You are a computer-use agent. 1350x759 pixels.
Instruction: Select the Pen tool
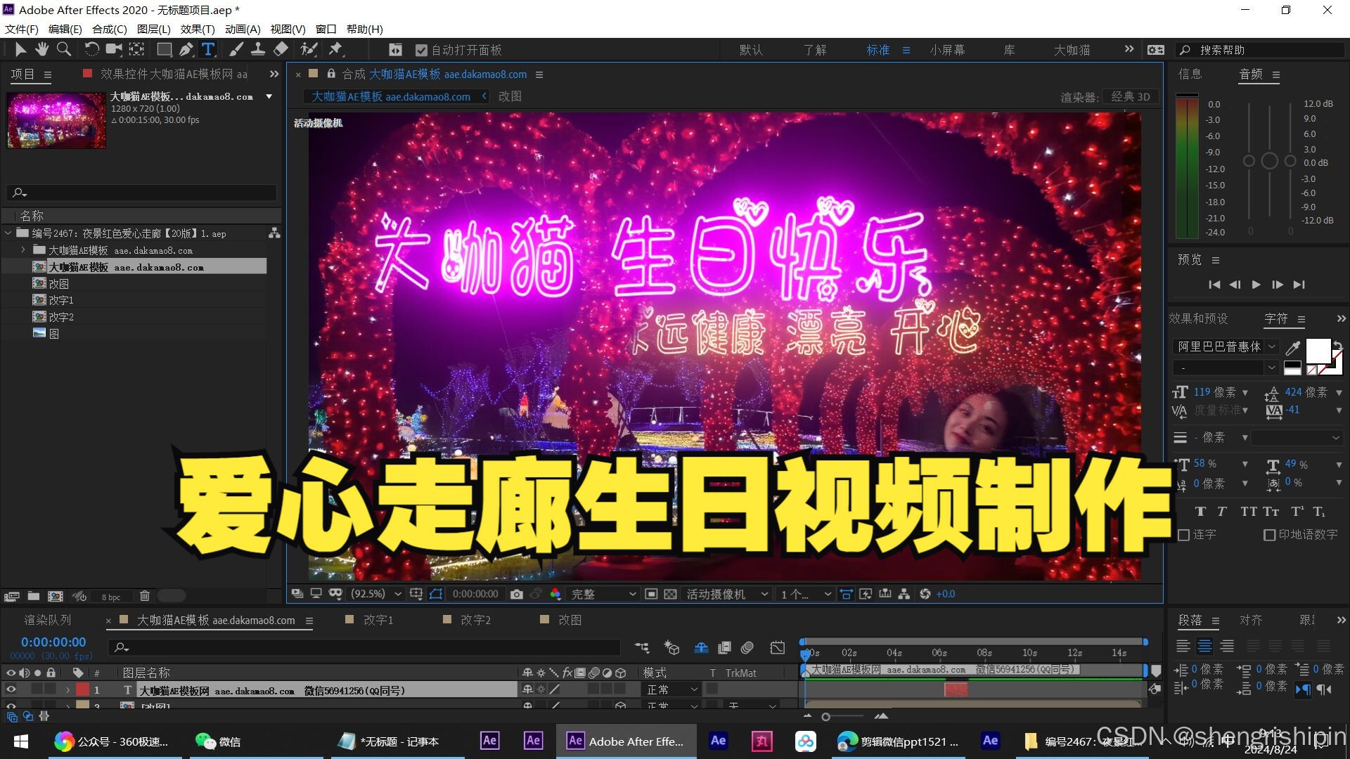pyautogui.click(x=186, y=49)
